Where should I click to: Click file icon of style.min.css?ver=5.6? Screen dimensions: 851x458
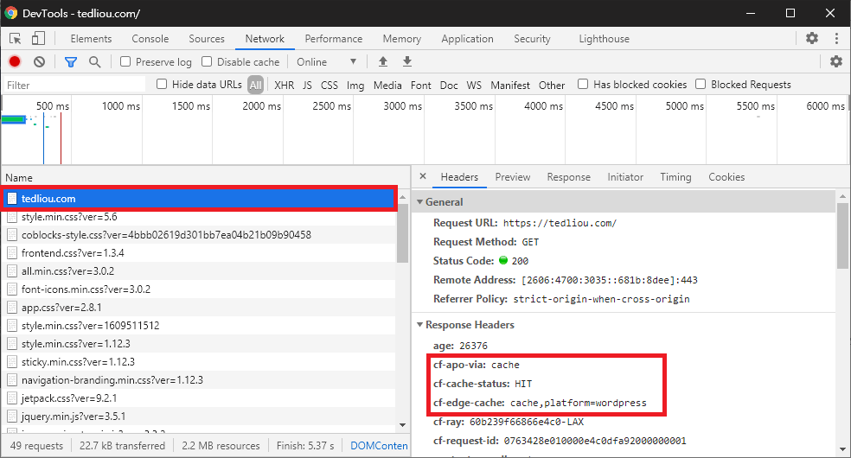point(12,218)
